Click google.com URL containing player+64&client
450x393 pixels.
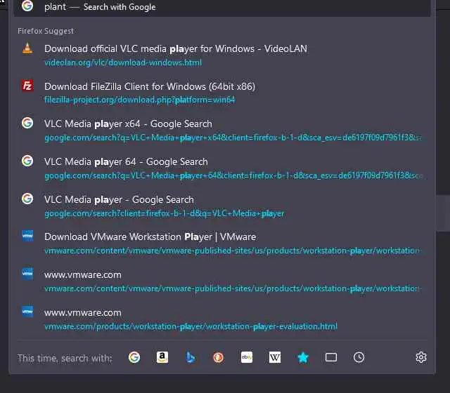(233, 175)
